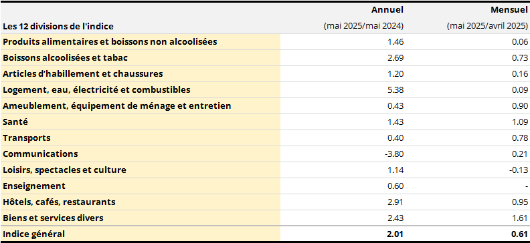Select the Produits alimentaires et boissons row label
530x243 pixels.
110,42
